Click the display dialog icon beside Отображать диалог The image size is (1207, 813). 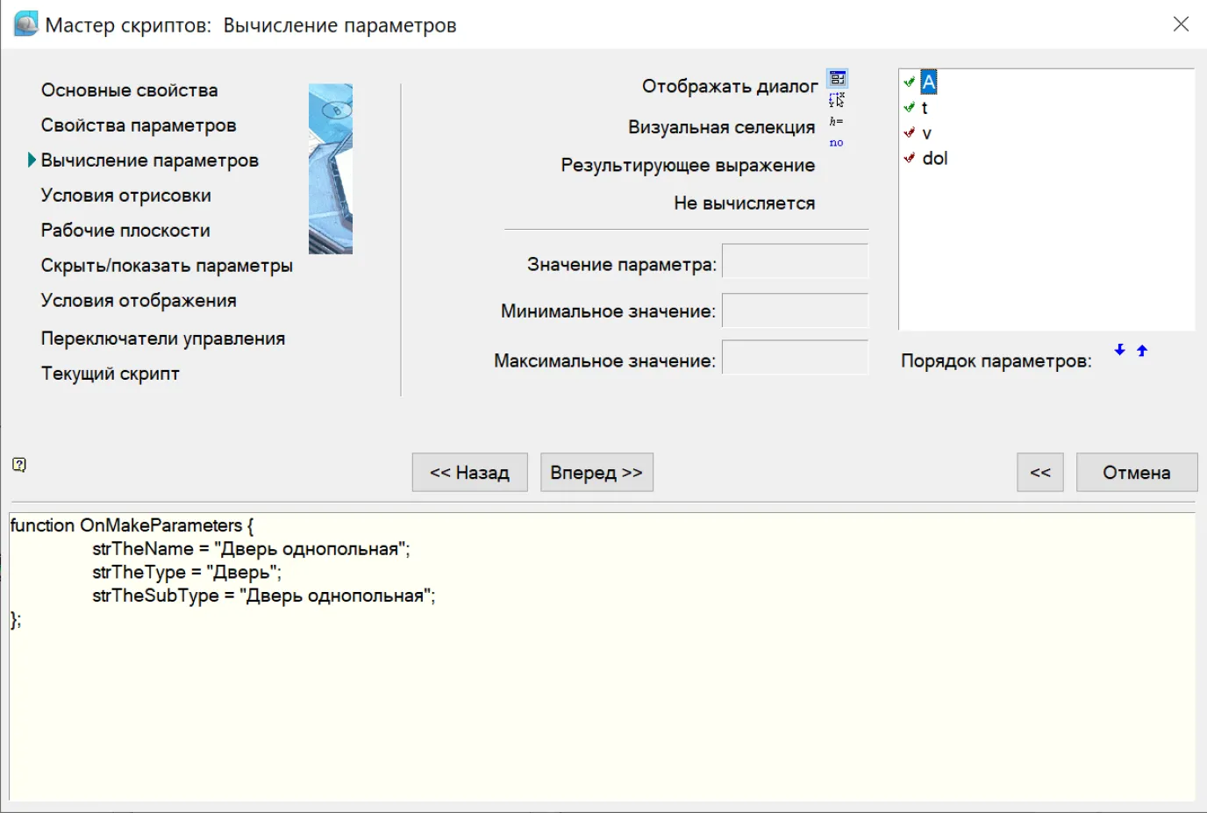[x=837, y=78]
